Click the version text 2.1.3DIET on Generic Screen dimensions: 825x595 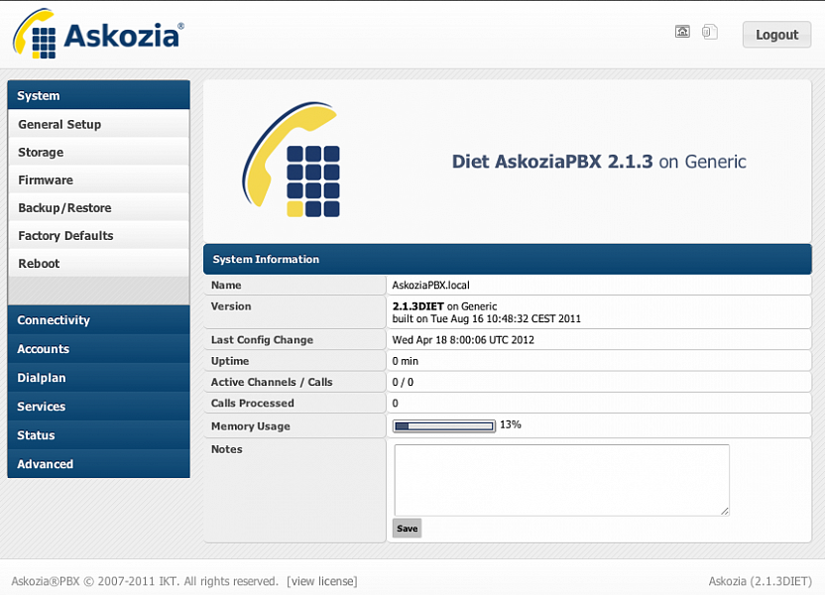point(444,306)
